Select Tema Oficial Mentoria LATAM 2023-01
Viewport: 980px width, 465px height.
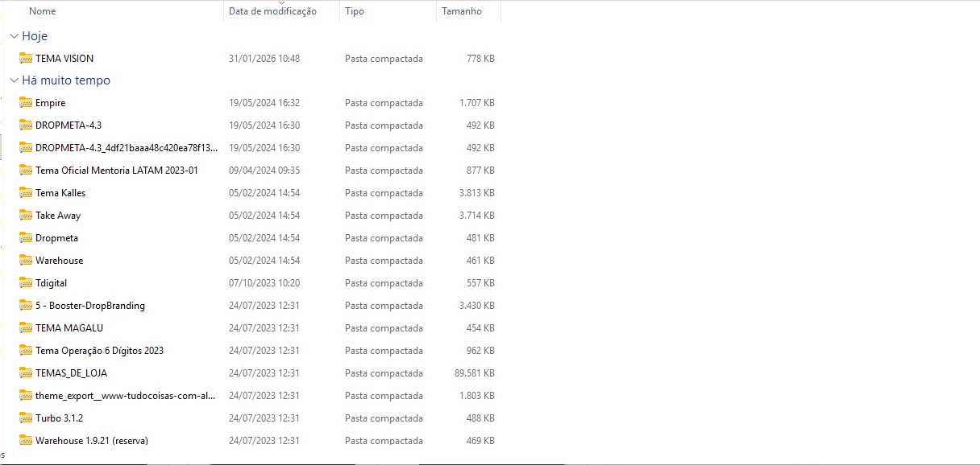coord(117,171)
